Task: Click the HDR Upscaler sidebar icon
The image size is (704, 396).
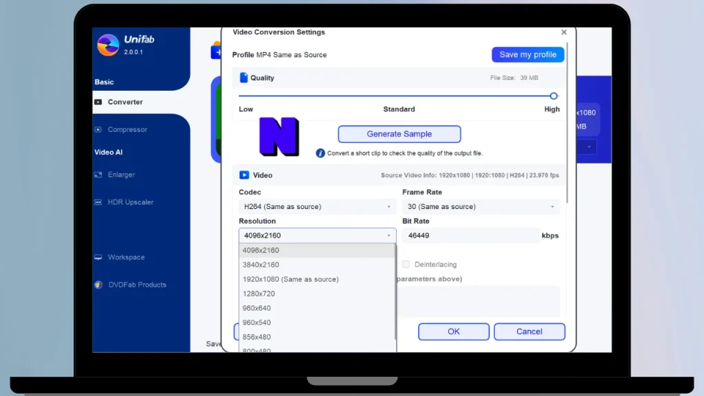Action: pos(98,202)
